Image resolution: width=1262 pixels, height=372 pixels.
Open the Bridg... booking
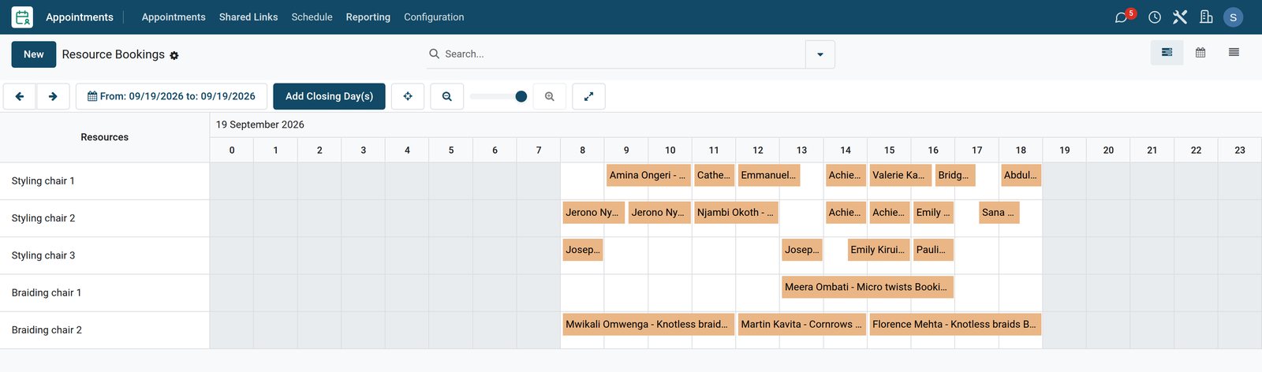coord(955,175)
